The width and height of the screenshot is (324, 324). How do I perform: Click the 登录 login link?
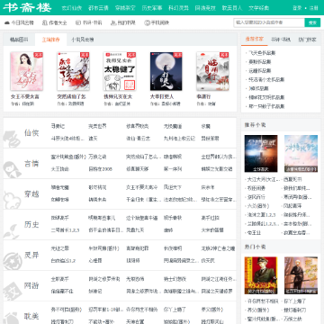(x=297, y=8)
